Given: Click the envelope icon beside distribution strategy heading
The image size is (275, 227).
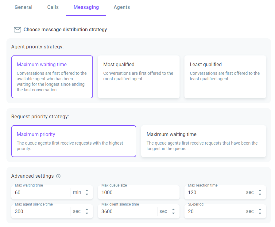Looking at the screenshot, I should click(x=17, y=30).
